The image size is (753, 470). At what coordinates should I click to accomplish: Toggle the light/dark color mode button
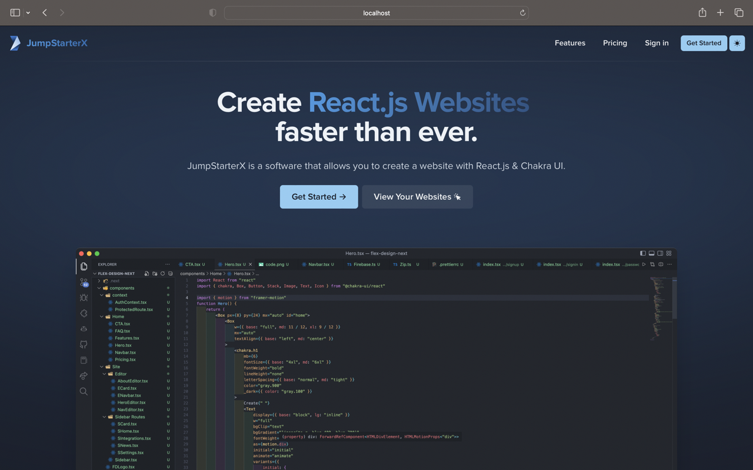[737, 43]
